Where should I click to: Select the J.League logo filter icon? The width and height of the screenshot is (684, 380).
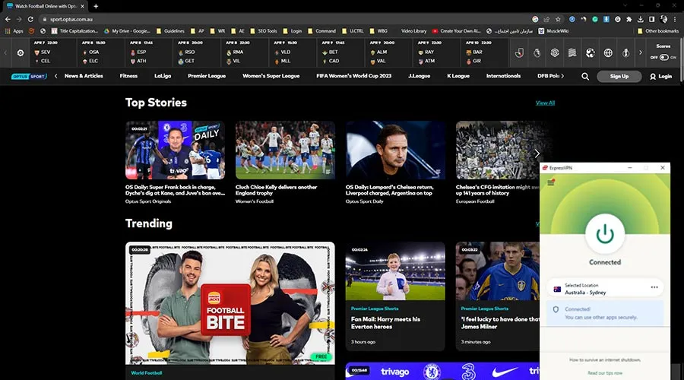[x=519, y=52]
